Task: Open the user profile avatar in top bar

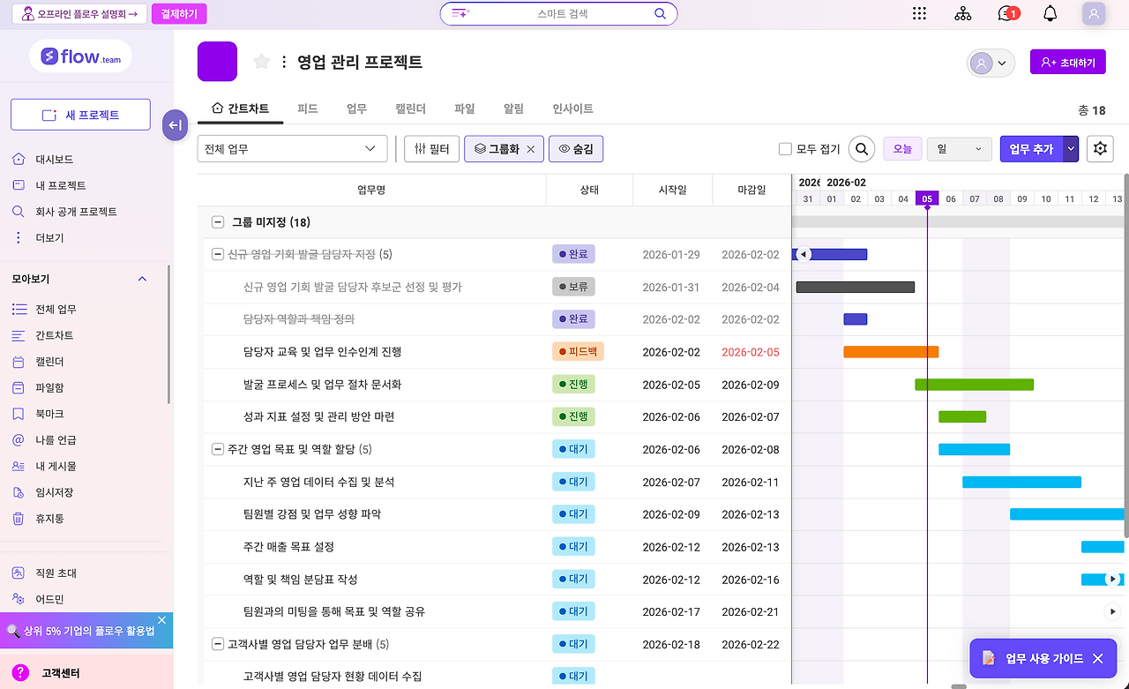Action: pyautogui.click(x=1094, y=13)
